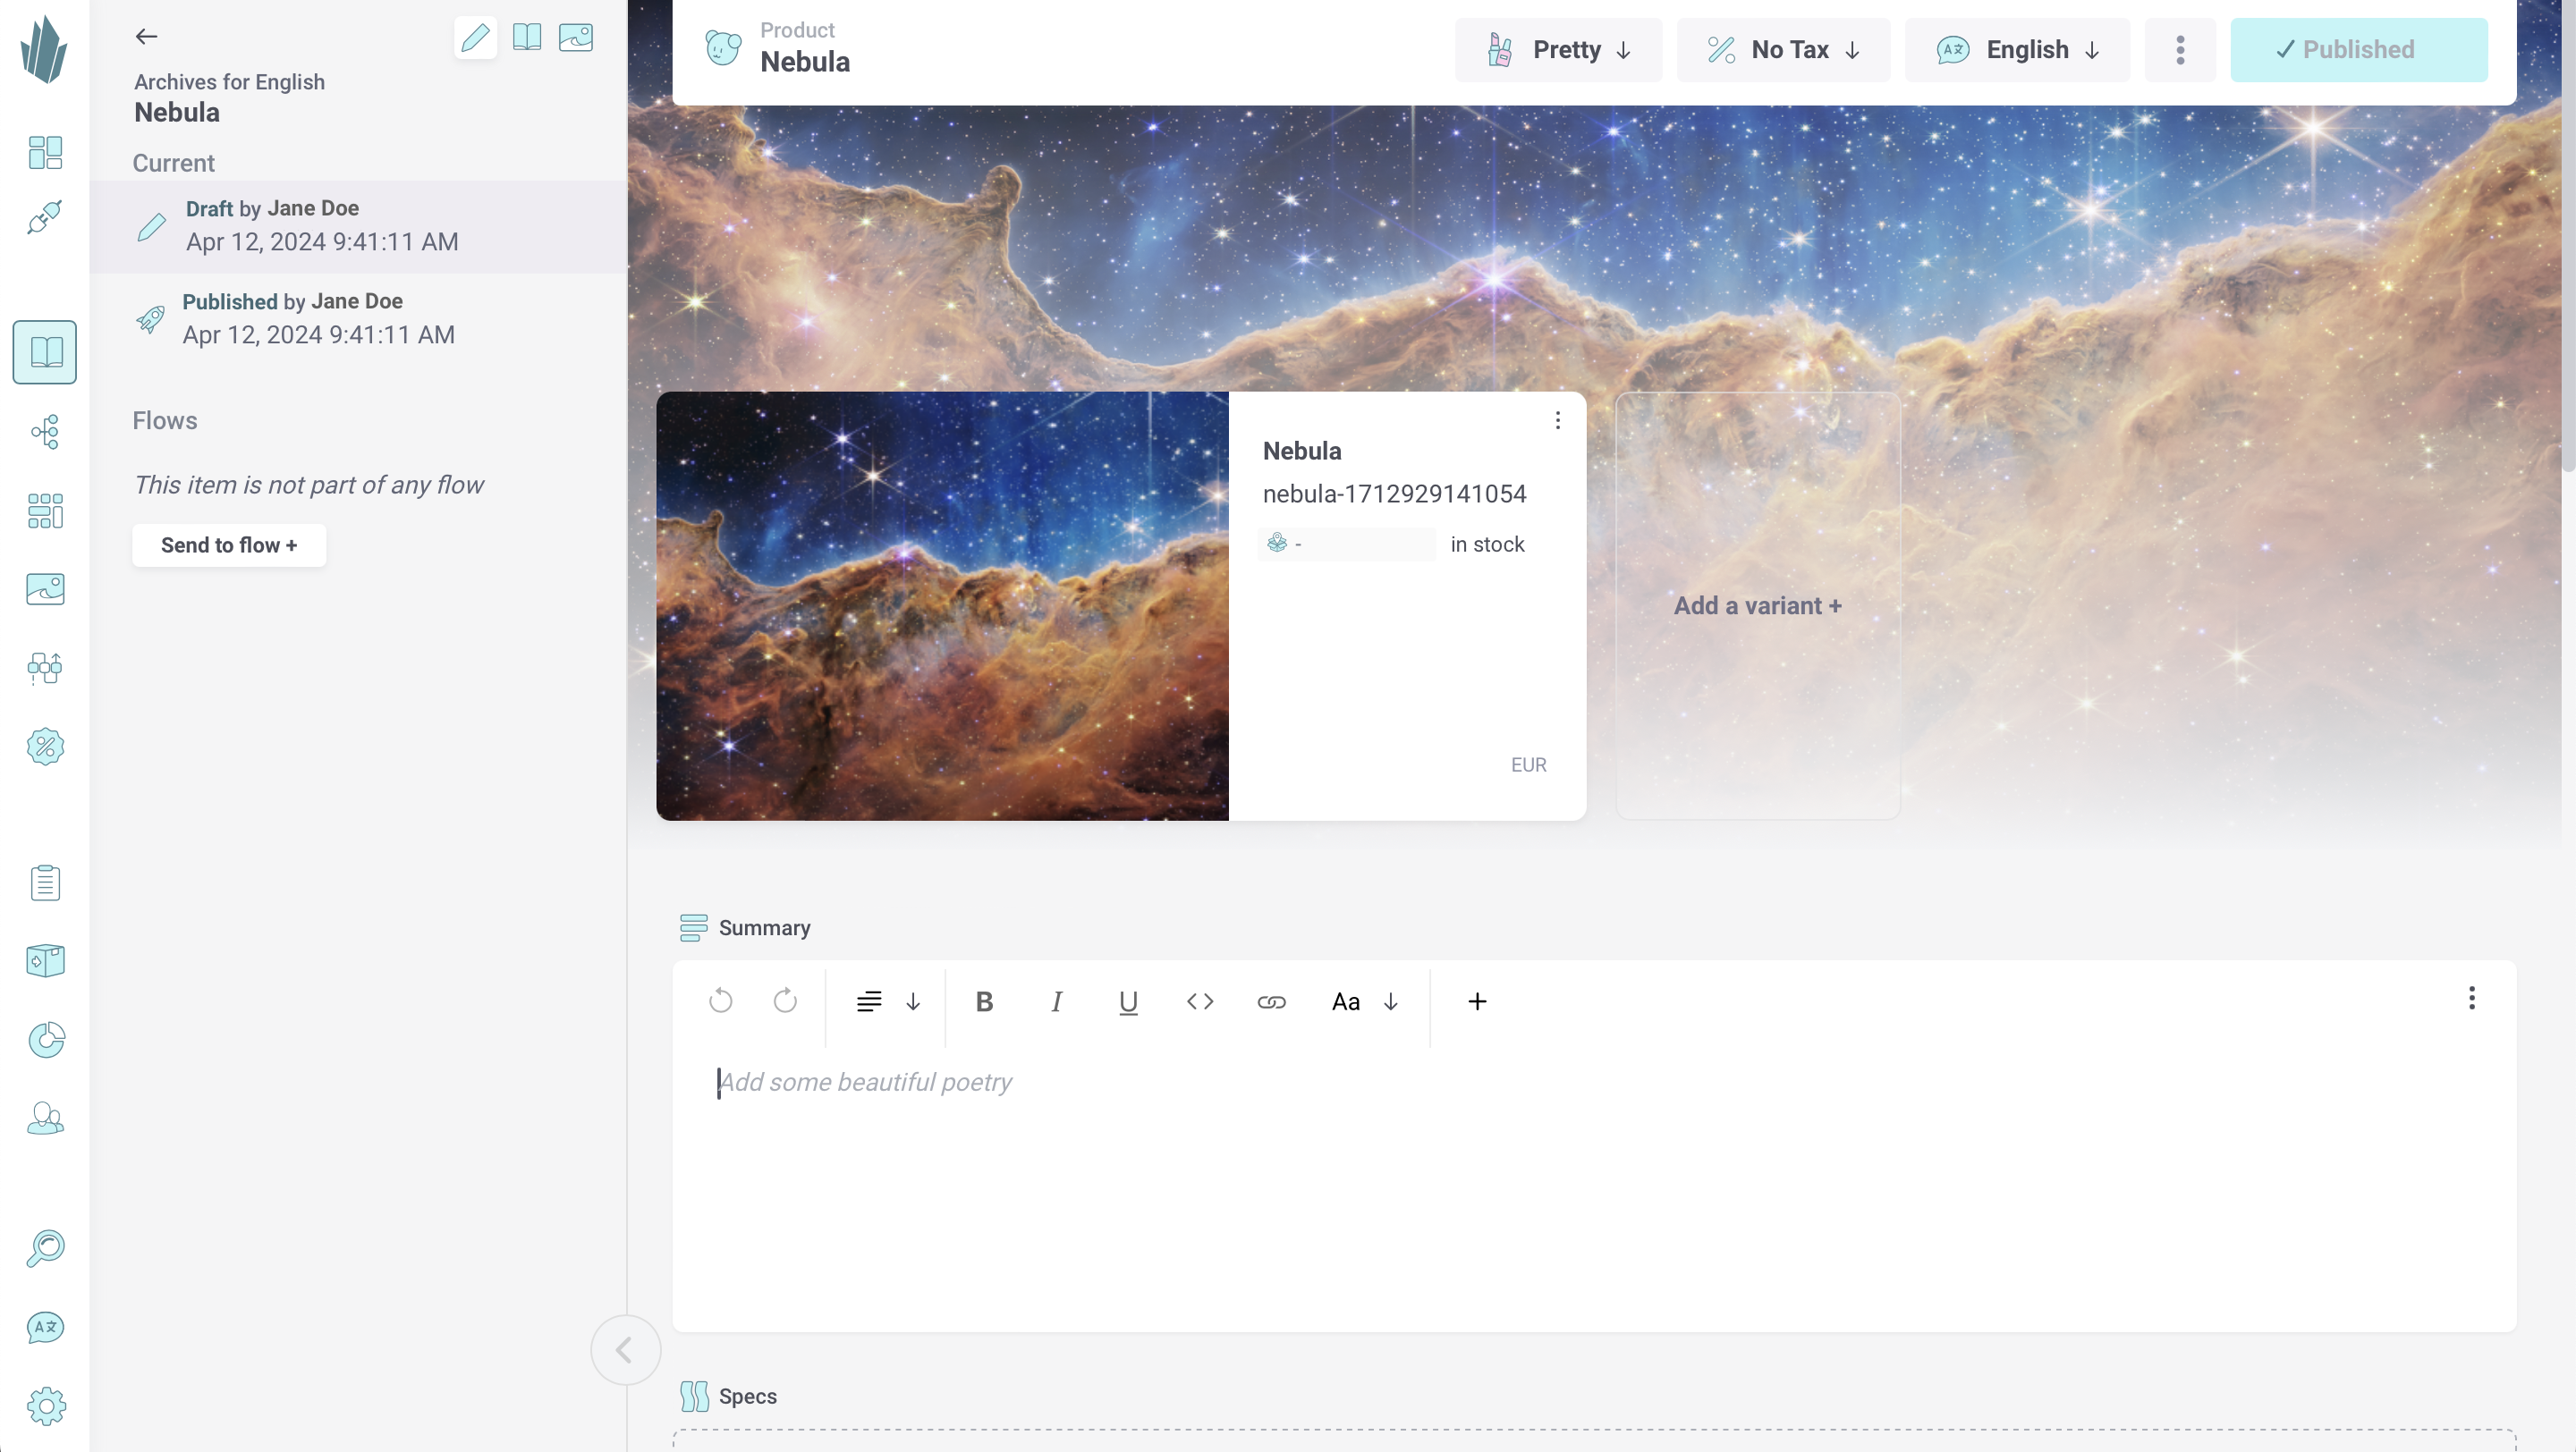Click the page vertical scrollbar
The width and height of the screenshot is (2576, 1452).
(2568, 235)
